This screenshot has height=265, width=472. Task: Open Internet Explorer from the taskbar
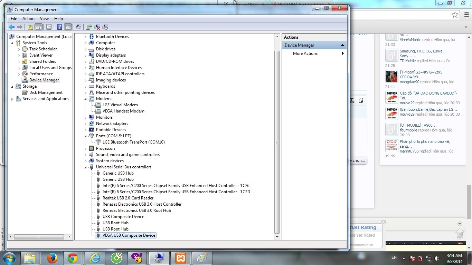(95, 258)
